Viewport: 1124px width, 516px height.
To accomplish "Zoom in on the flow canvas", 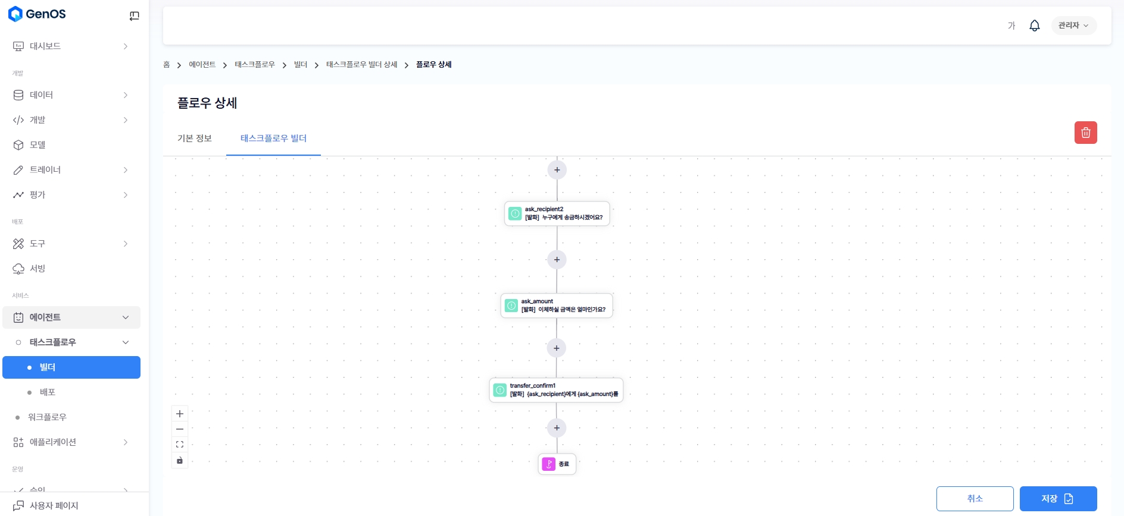I will [180, 414].
